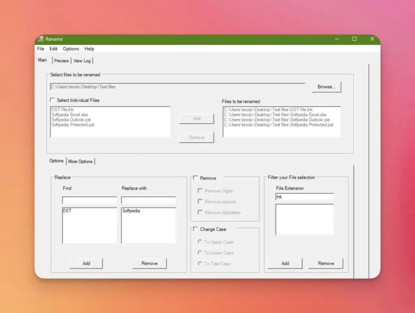This screenshot has width=415, height=313.
Task: Click Add button in Replace section
Action: tap(86, 263)
